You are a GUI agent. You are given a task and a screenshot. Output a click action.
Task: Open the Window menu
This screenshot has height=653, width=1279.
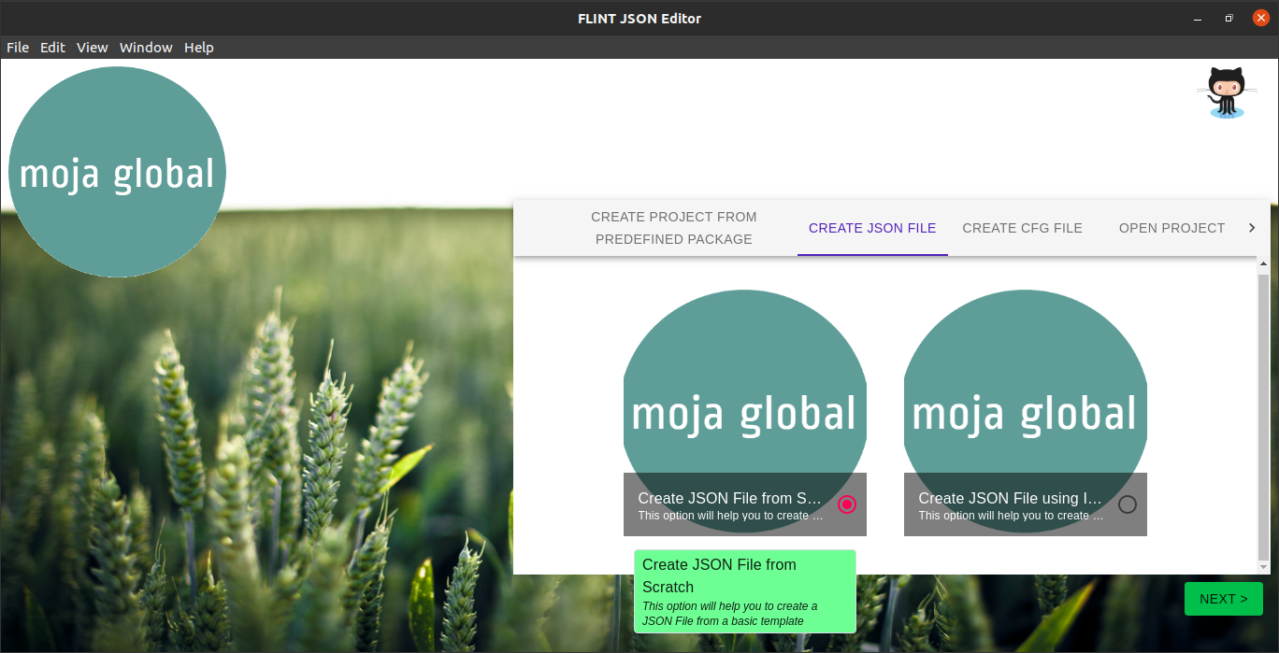[x=146, y=47]
